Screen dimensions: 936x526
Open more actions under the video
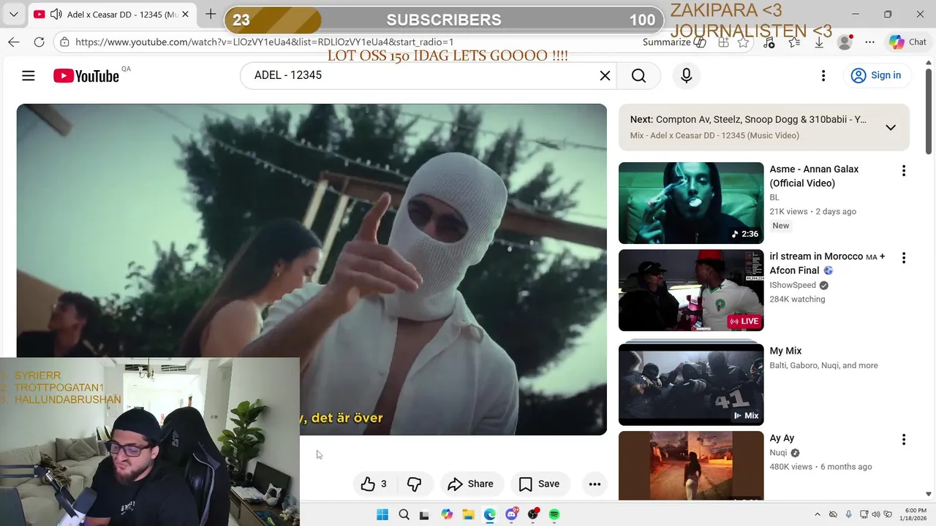pos(595,484)
